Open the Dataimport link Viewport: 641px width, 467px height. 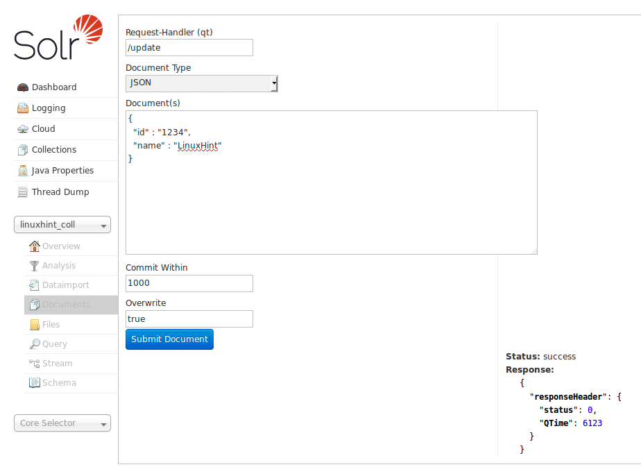point(65,285)
